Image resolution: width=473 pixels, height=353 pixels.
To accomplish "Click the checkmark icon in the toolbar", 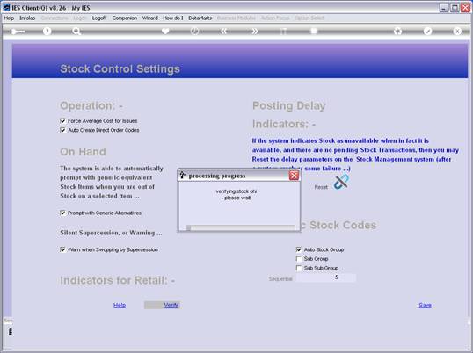I will coord(427,31).
